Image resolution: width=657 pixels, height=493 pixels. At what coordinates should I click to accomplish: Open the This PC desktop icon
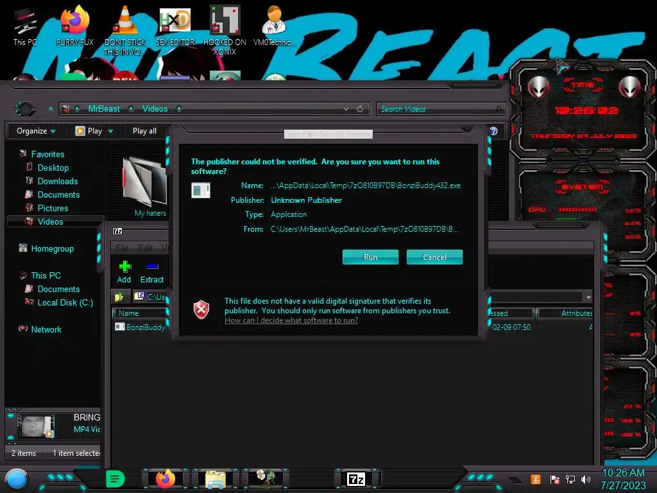25,27
